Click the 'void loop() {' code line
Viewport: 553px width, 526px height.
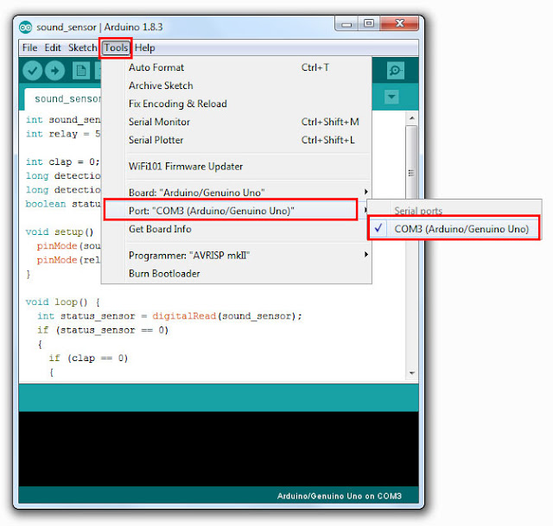(x=63, y=302)
